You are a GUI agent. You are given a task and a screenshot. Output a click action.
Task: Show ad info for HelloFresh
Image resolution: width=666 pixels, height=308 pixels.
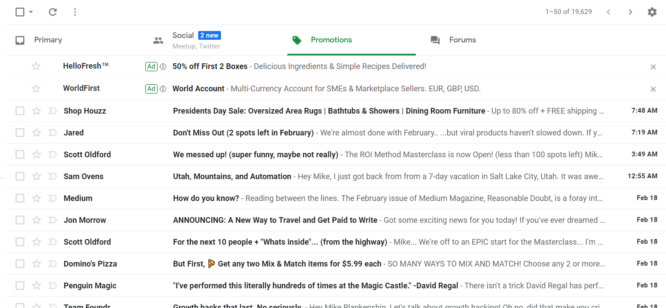click(x=163, y=66)
